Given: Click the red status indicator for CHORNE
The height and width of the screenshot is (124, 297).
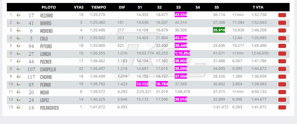Looking at the screenshot, I should tap(282, 77).
